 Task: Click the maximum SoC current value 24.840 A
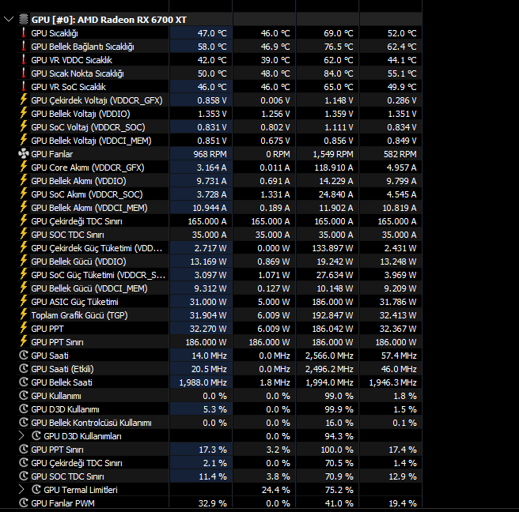pyautogui.click(x=336, y=194)
